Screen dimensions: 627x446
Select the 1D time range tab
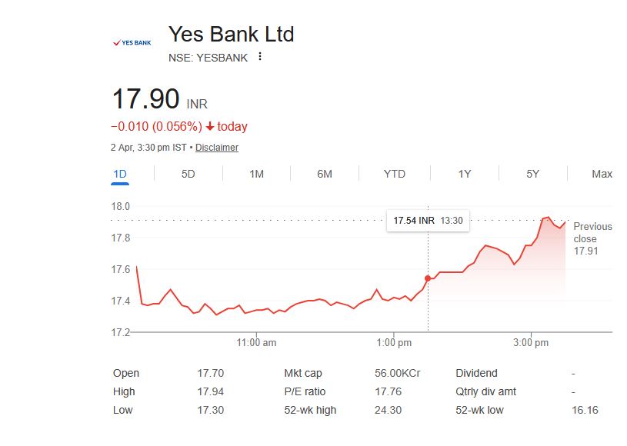[x=120, y=174]
